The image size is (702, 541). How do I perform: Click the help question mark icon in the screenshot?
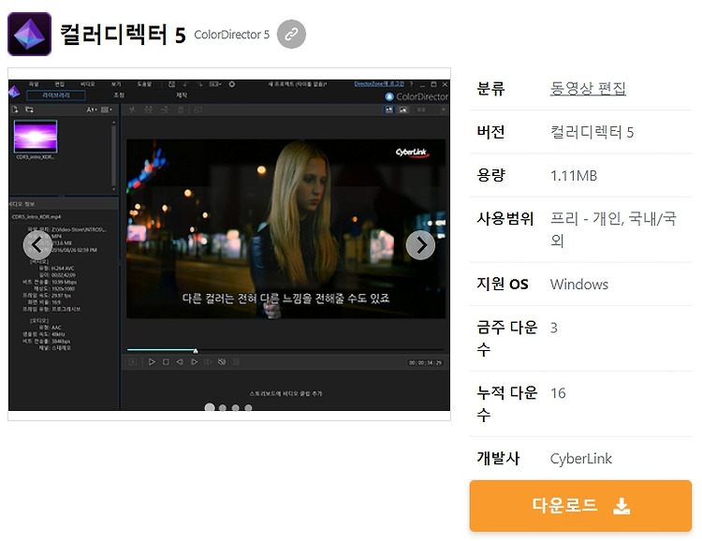[x=412, y=84]
